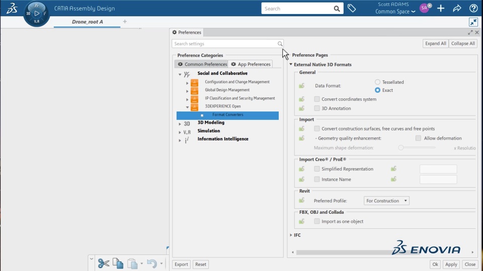Click lock icon beside Import as one object
This screenshot has width=483, height=271.
click(301, 221)
